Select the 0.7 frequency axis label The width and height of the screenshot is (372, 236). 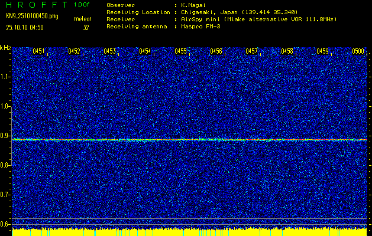(x=5, y=195)
